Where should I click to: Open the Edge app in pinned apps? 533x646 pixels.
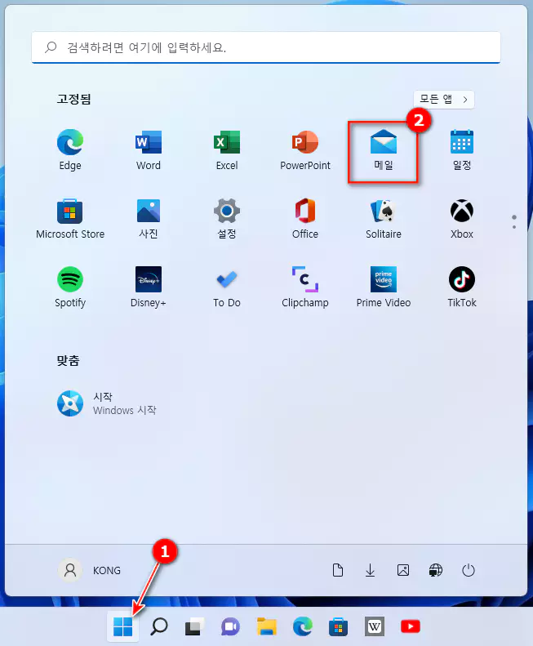pos(70,150)
